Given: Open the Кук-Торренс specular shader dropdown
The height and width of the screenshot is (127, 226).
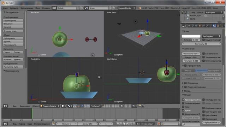Looking at the screenshot, I should click(211, 36).
